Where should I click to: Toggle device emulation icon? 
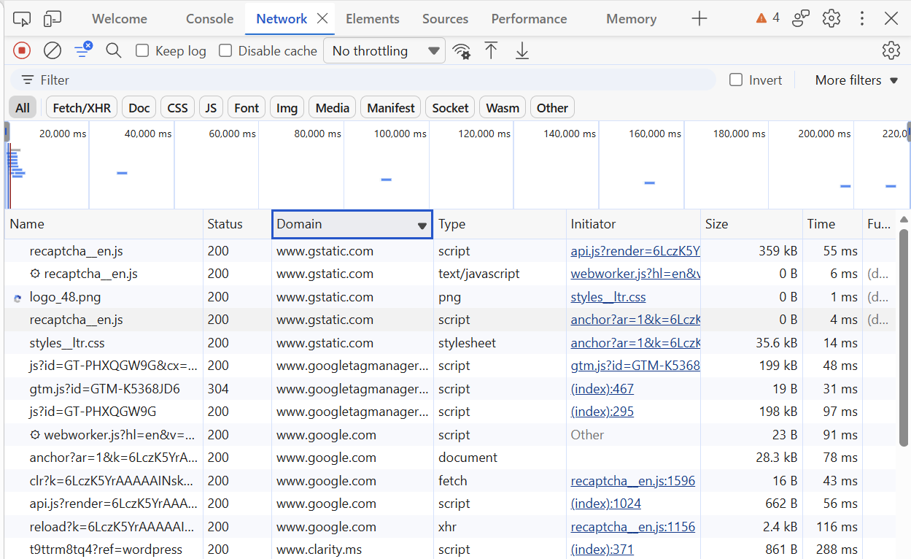coord(52,18)
